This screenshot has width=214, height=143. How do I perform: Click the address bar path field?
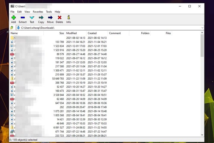107,28
